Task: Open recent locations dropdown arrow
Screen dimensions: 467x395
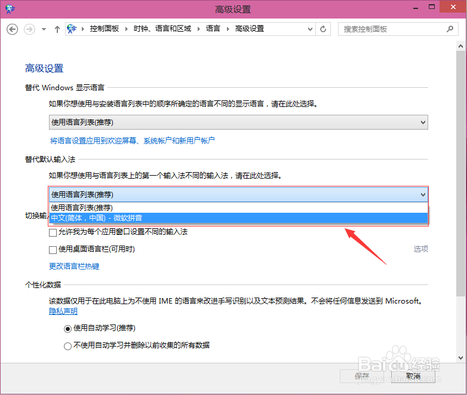Action: [44, 29]
